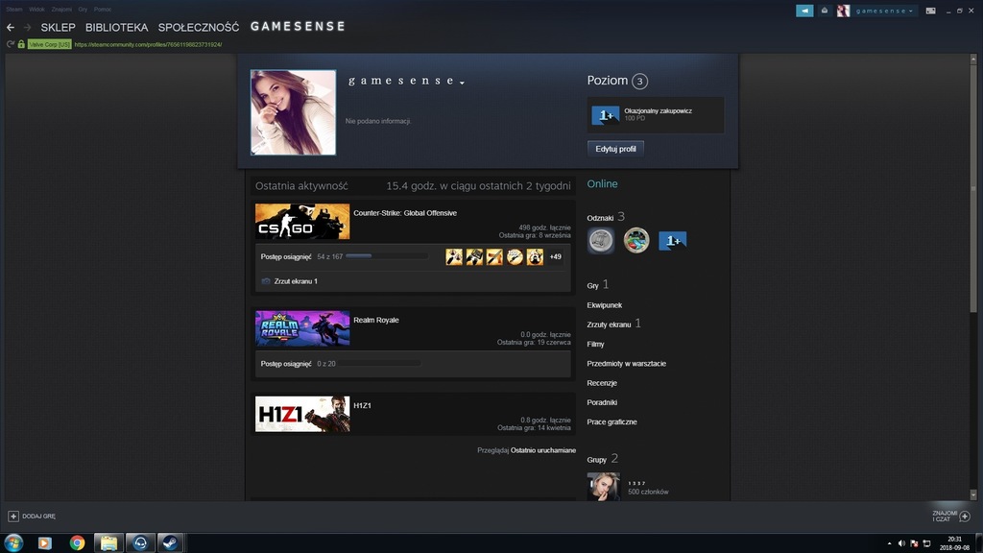Expand the profile name dropdown arrow
The height and width of the screenshot is (553, 983).
[462, 84]
